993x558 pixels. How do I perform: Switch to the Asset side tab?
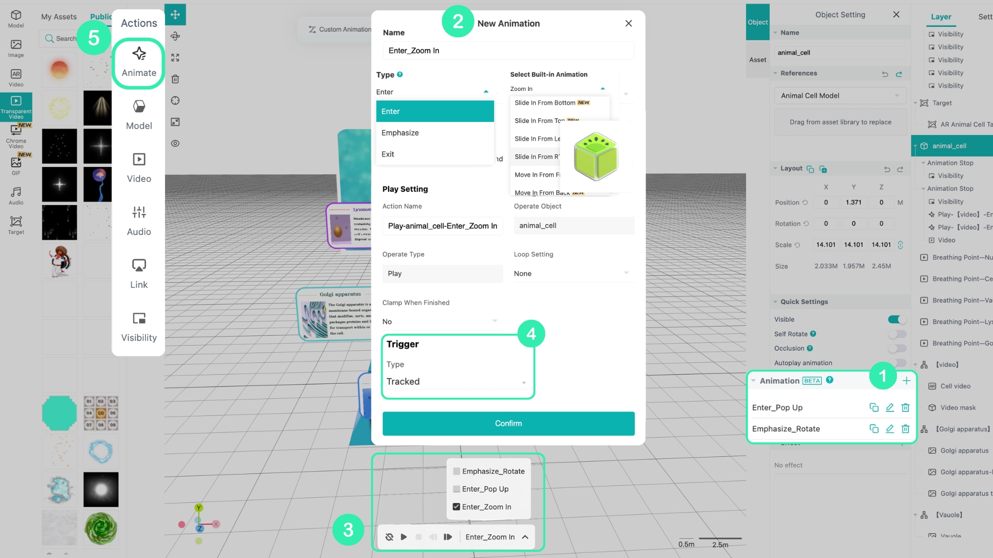758,60
